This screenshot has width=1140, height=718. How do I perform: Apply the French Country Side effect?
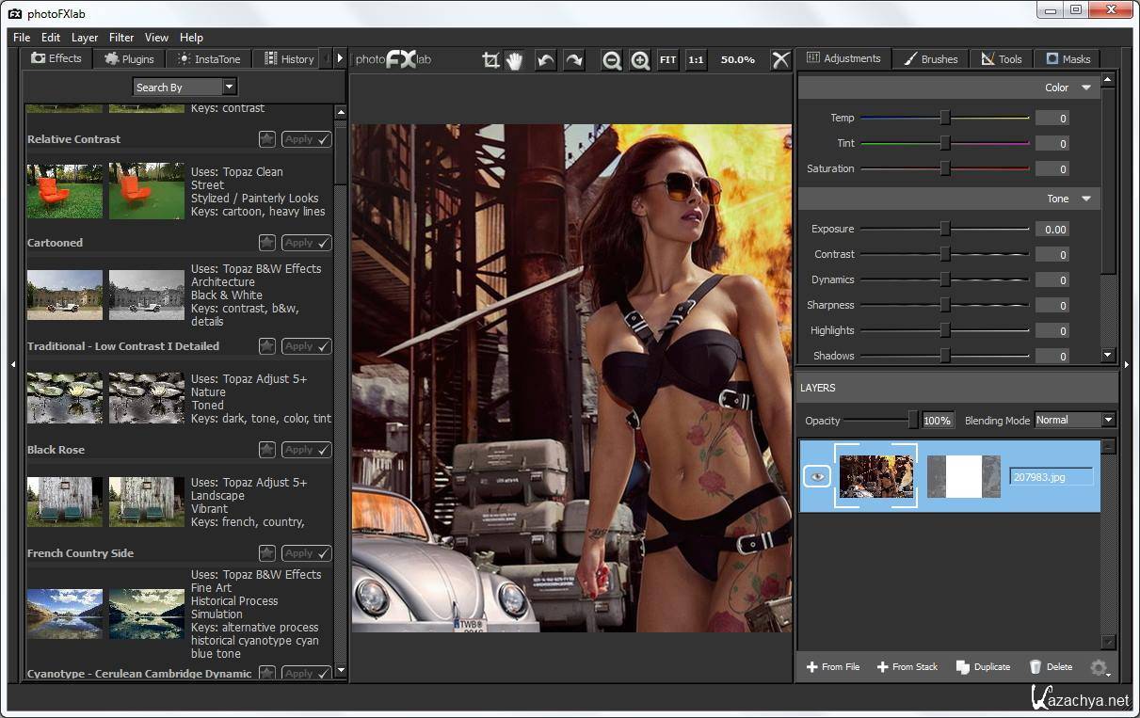(306, 553)
